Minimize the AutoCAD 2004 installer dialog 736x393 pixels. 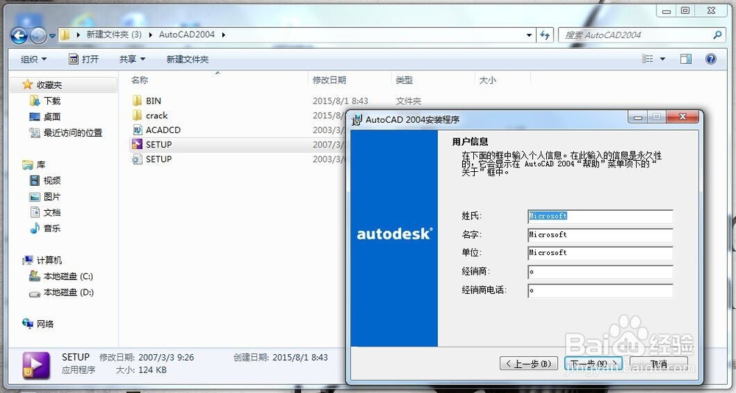[638, 117]
